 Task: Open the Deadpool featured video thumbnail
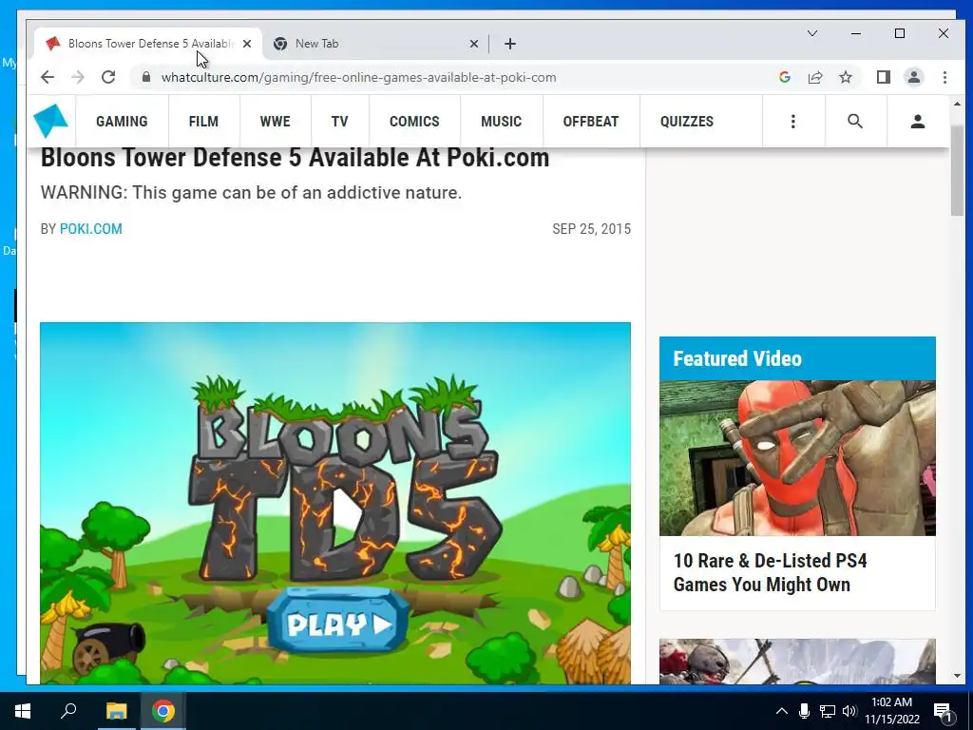797,458
